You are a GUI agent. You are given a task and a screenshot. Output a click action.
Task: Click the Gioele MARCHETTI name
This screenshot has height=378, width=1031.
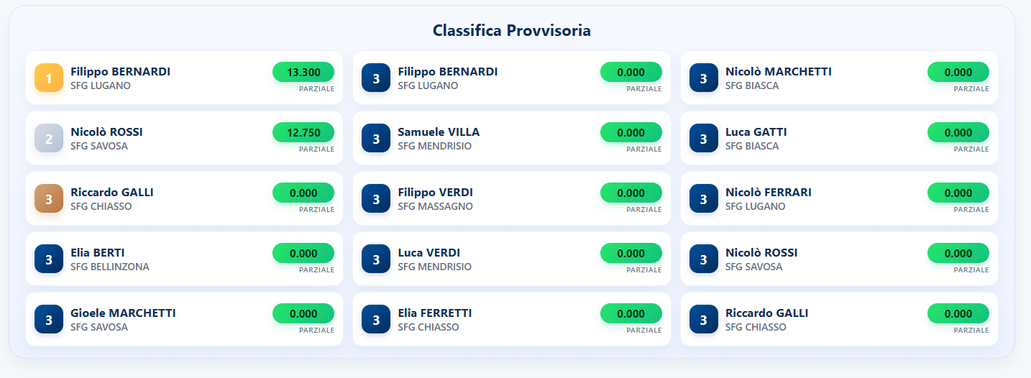coord(123,313)
